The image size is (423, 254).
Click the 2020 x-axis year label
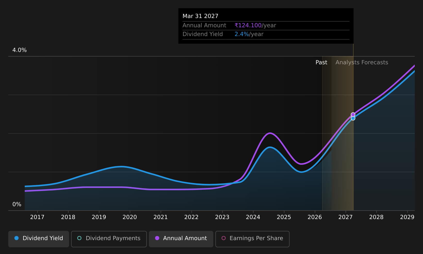[x=130, y=217]
